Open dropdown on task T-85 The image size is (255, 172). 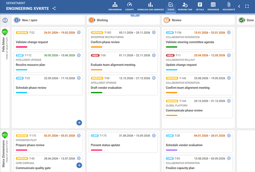click(229, 158)
